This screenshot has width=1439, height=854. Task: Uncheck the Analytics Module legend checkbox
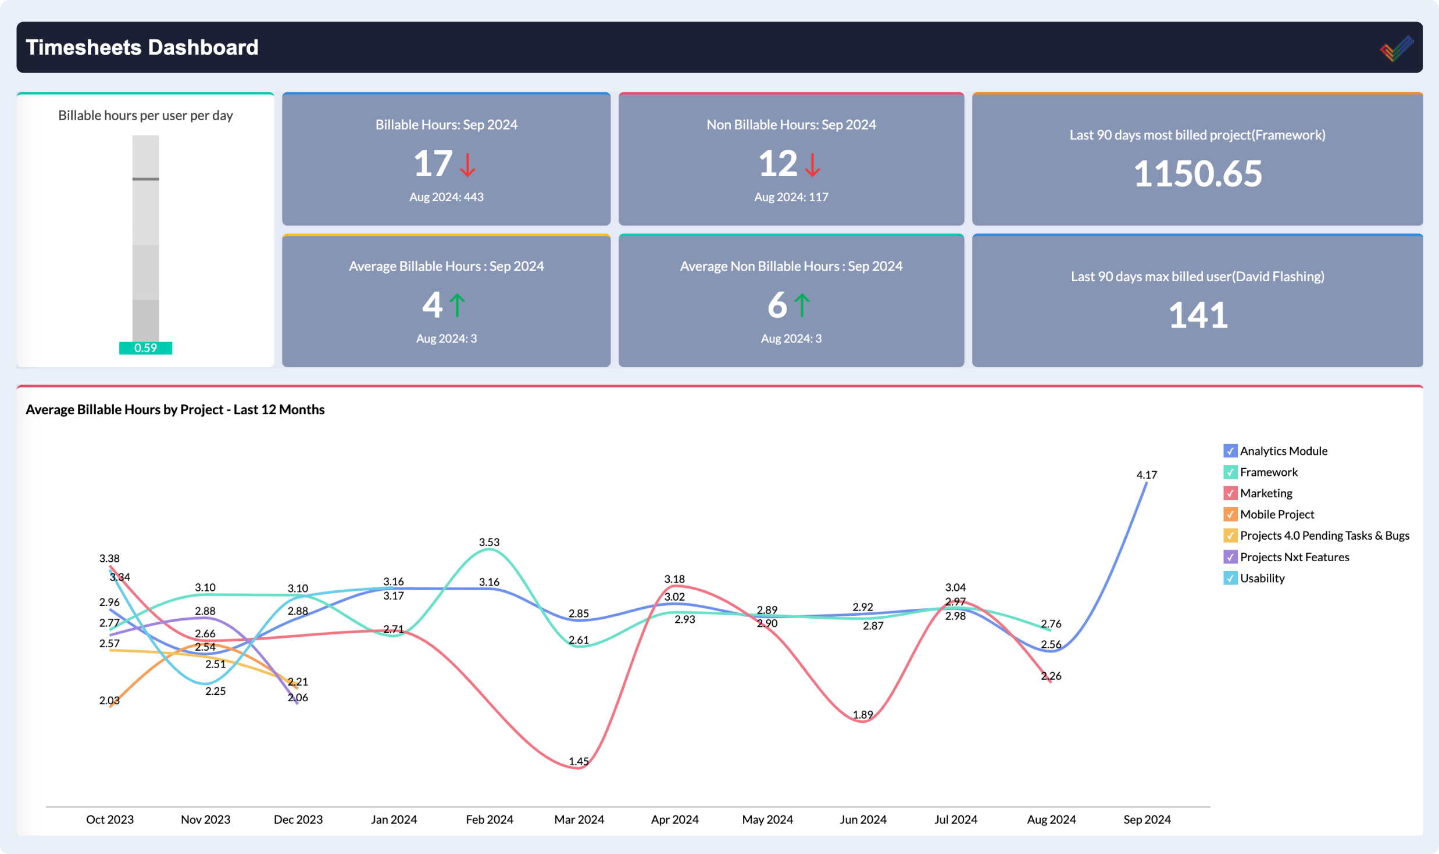[x=1230, y=451]
